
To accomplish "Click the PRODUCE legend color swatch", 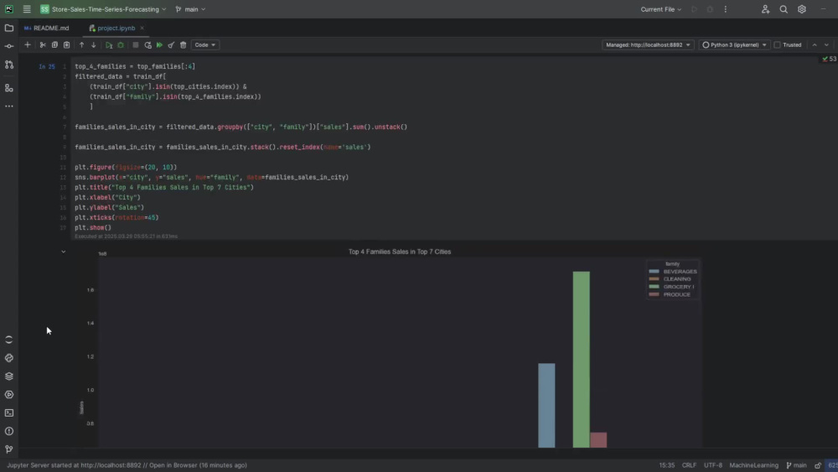I will coord(654,294).
